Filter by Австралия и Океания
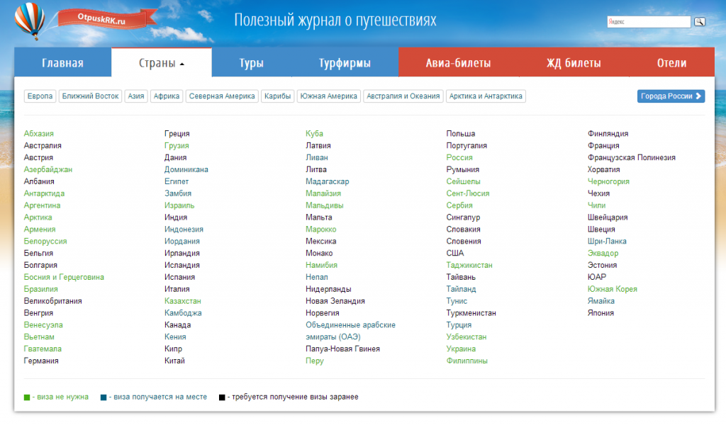 coord(403,96)
